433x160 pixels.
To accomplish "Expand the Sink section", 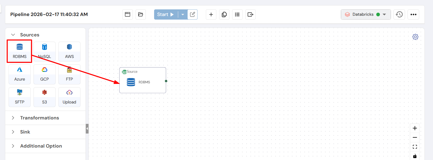I will [x=25, y=132].
